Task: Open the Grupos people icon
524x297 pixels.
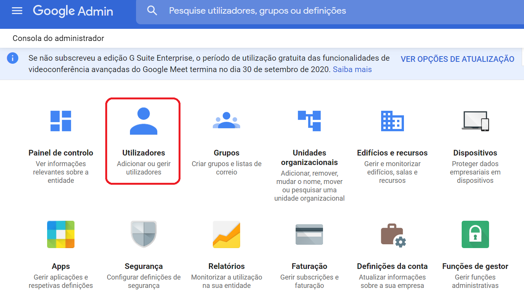Action: 226,120
